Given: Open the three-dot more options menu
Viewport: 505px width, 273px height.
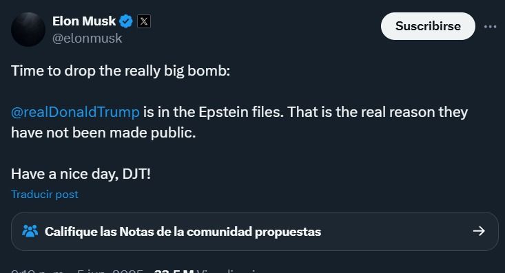Looking at the screenshot, I should (490, 26).
